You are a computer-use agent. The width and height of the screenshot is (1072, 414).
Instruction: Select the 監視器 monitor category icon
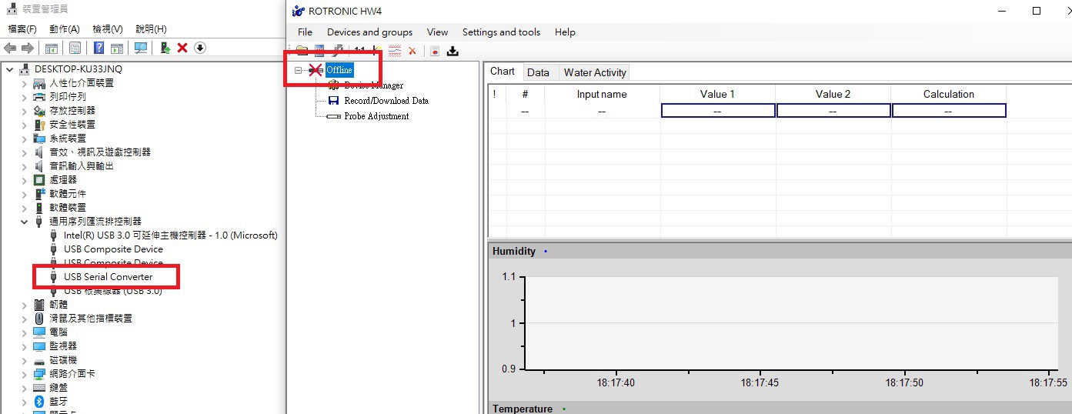click(x=40, y=346)
